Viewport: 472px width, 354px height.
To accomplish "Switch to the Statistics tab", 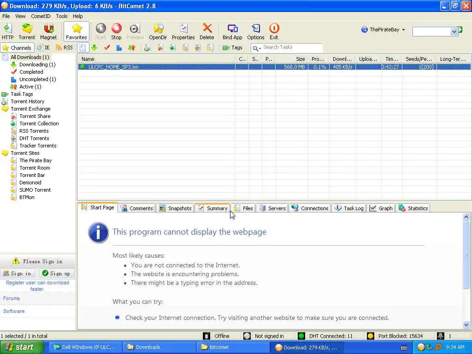I will coord(413,208).
